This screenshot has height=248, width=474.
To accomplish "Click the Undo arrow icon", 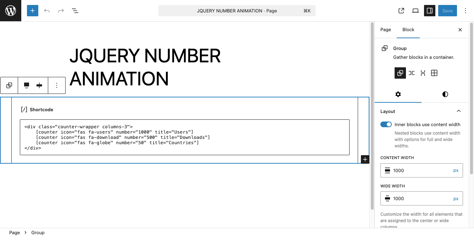I will [x=47, y=11].
